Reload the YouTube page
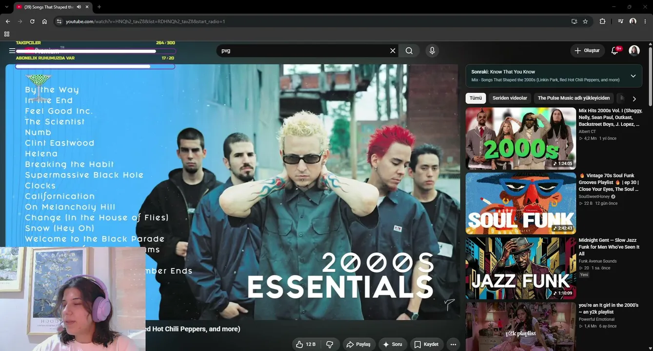Screen dimensions: 653x351 pyautogui.click(x=32, y=21)
